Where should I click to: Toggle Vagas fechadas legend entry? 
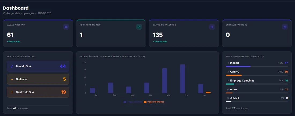click(154, 102)
